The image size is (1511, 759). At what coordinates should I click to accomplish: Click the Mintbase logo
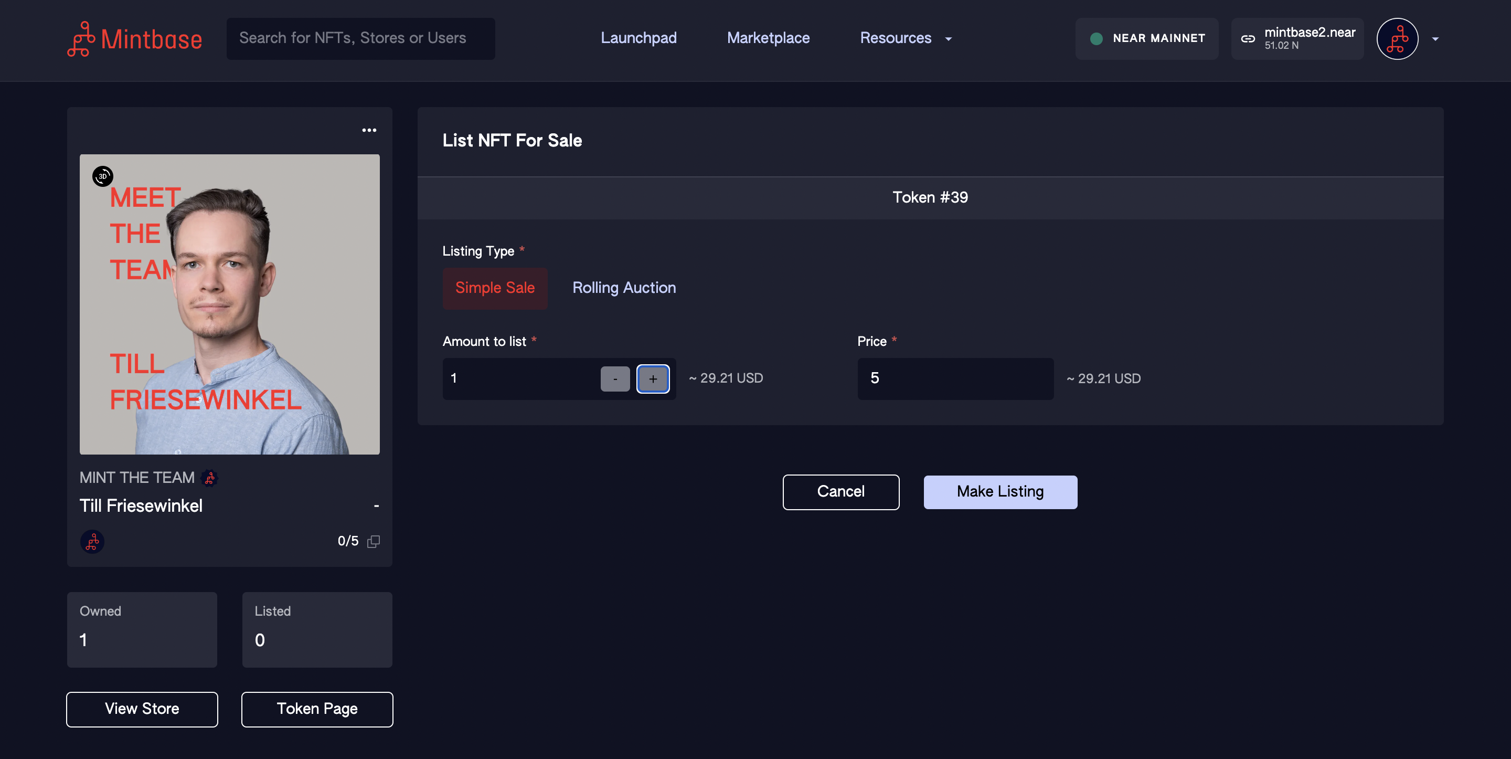point(134,39)
